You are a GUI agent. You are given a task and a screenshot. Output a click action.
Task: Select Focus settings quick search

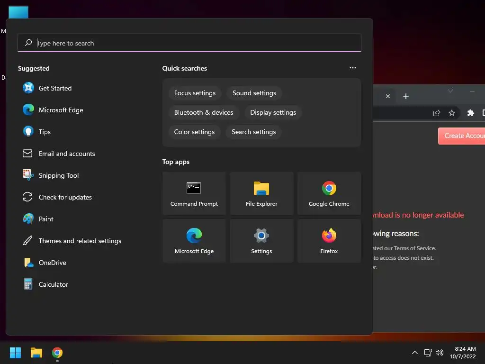click(x=195, y=93)
